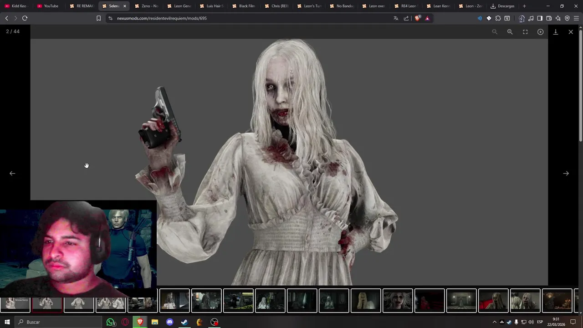Image resolution: width=583 pixels, height=328 pixels.
Task: Close the image gallery viewer
Action: pos(571,32)
